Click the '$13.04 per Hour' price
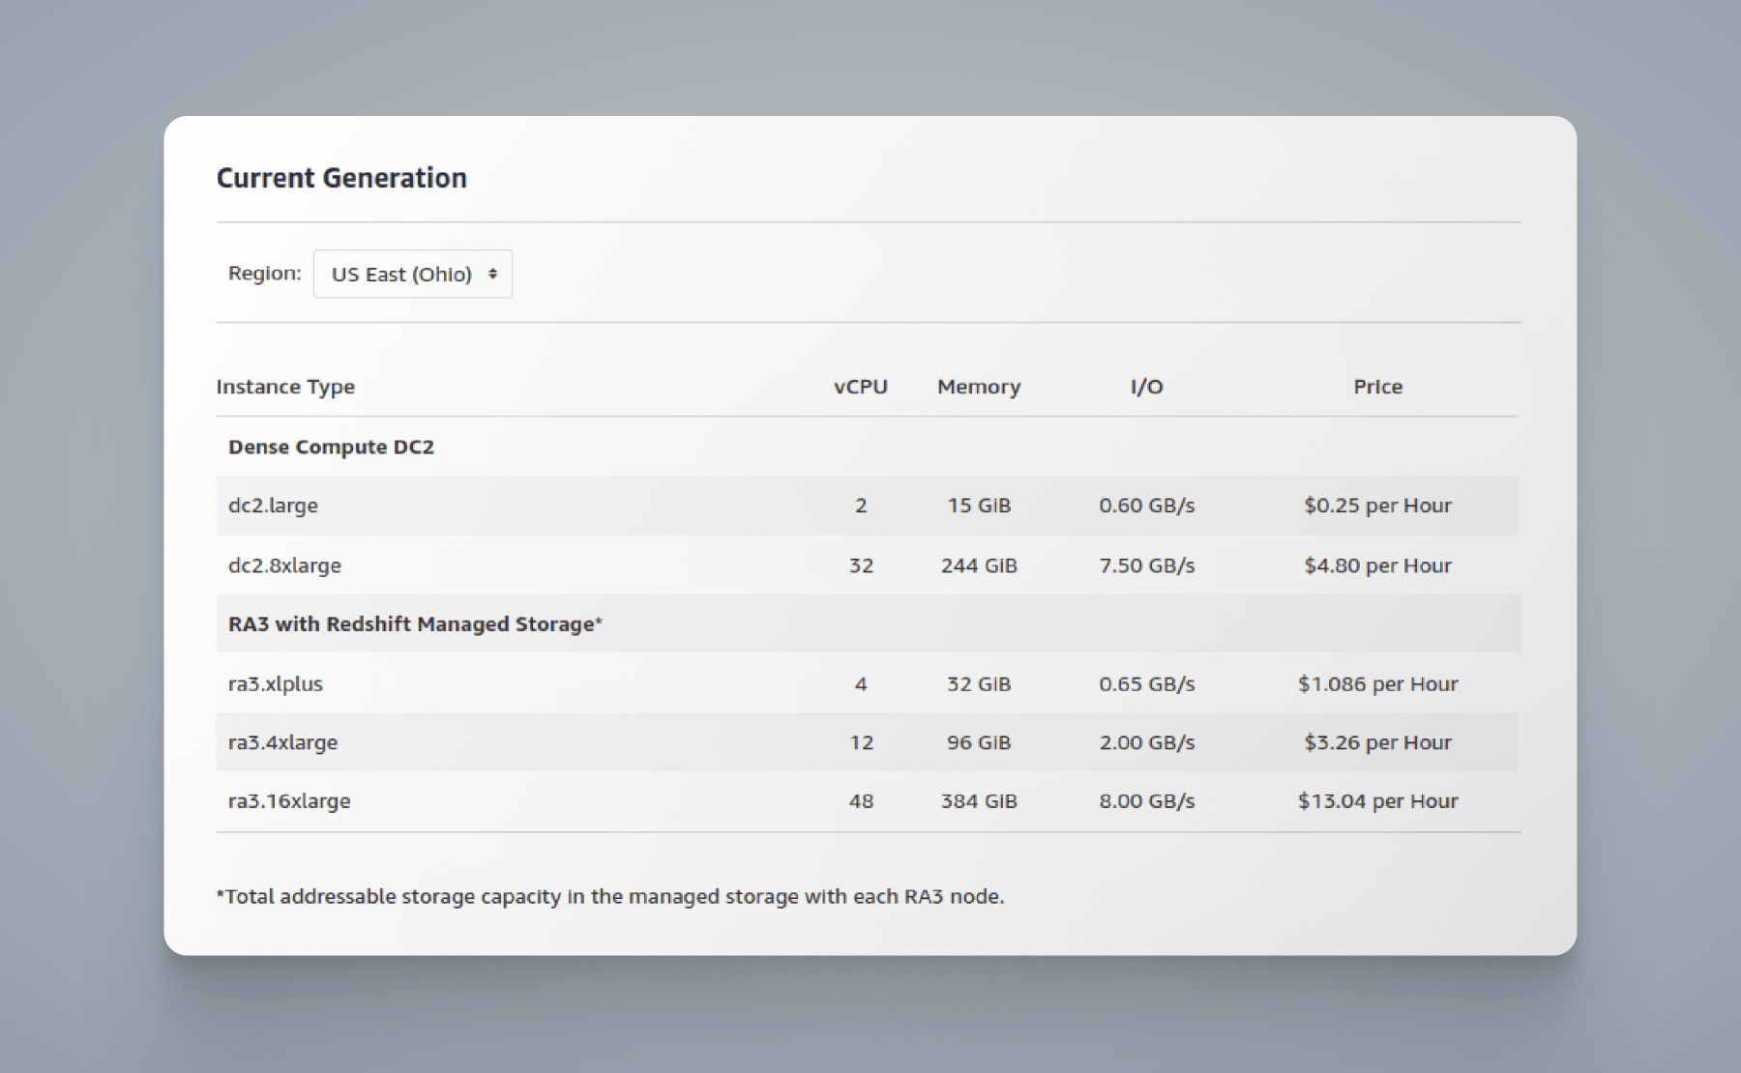The width and height of the screenshot is (1741, 1073). pyautogui.click(x=1378, y=801)
